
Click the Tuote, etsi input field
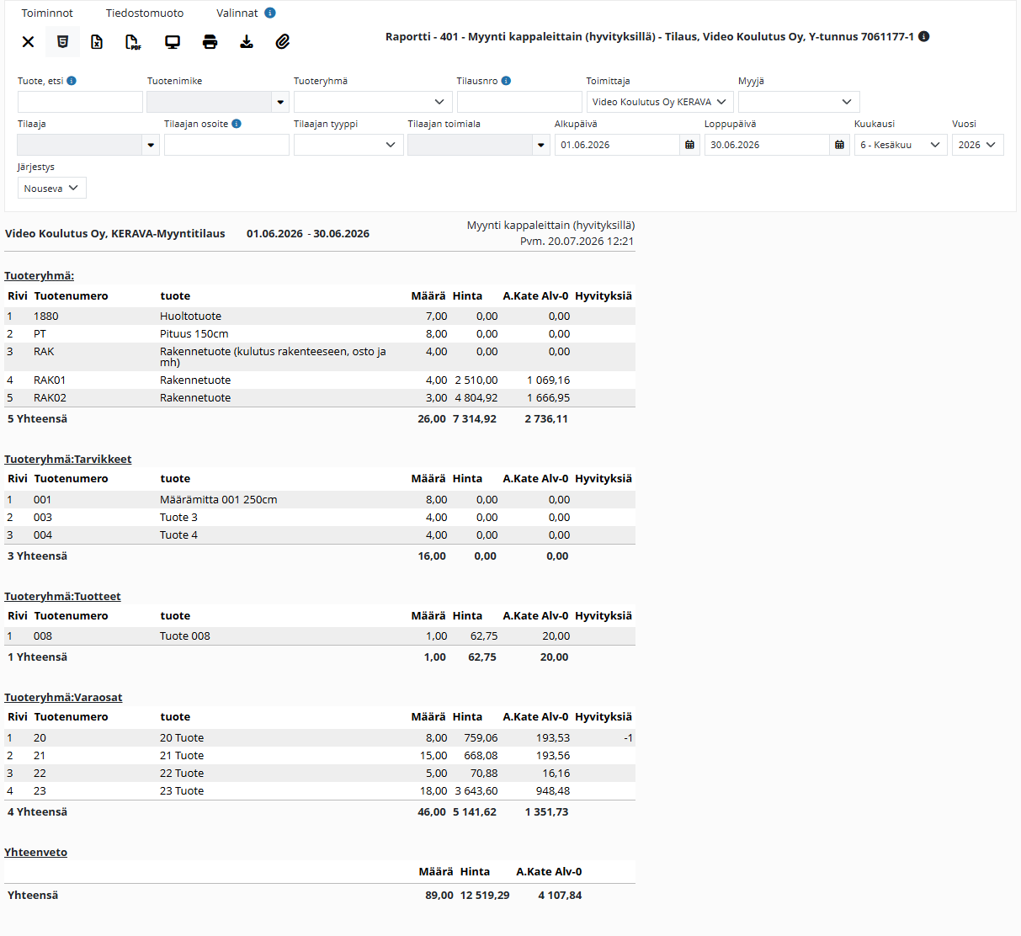(x=80, y=102)
